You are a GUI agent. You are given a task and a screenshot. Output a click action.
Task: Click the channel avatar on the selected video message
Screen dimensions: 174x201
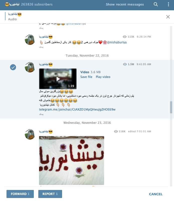tap(30, 67)
